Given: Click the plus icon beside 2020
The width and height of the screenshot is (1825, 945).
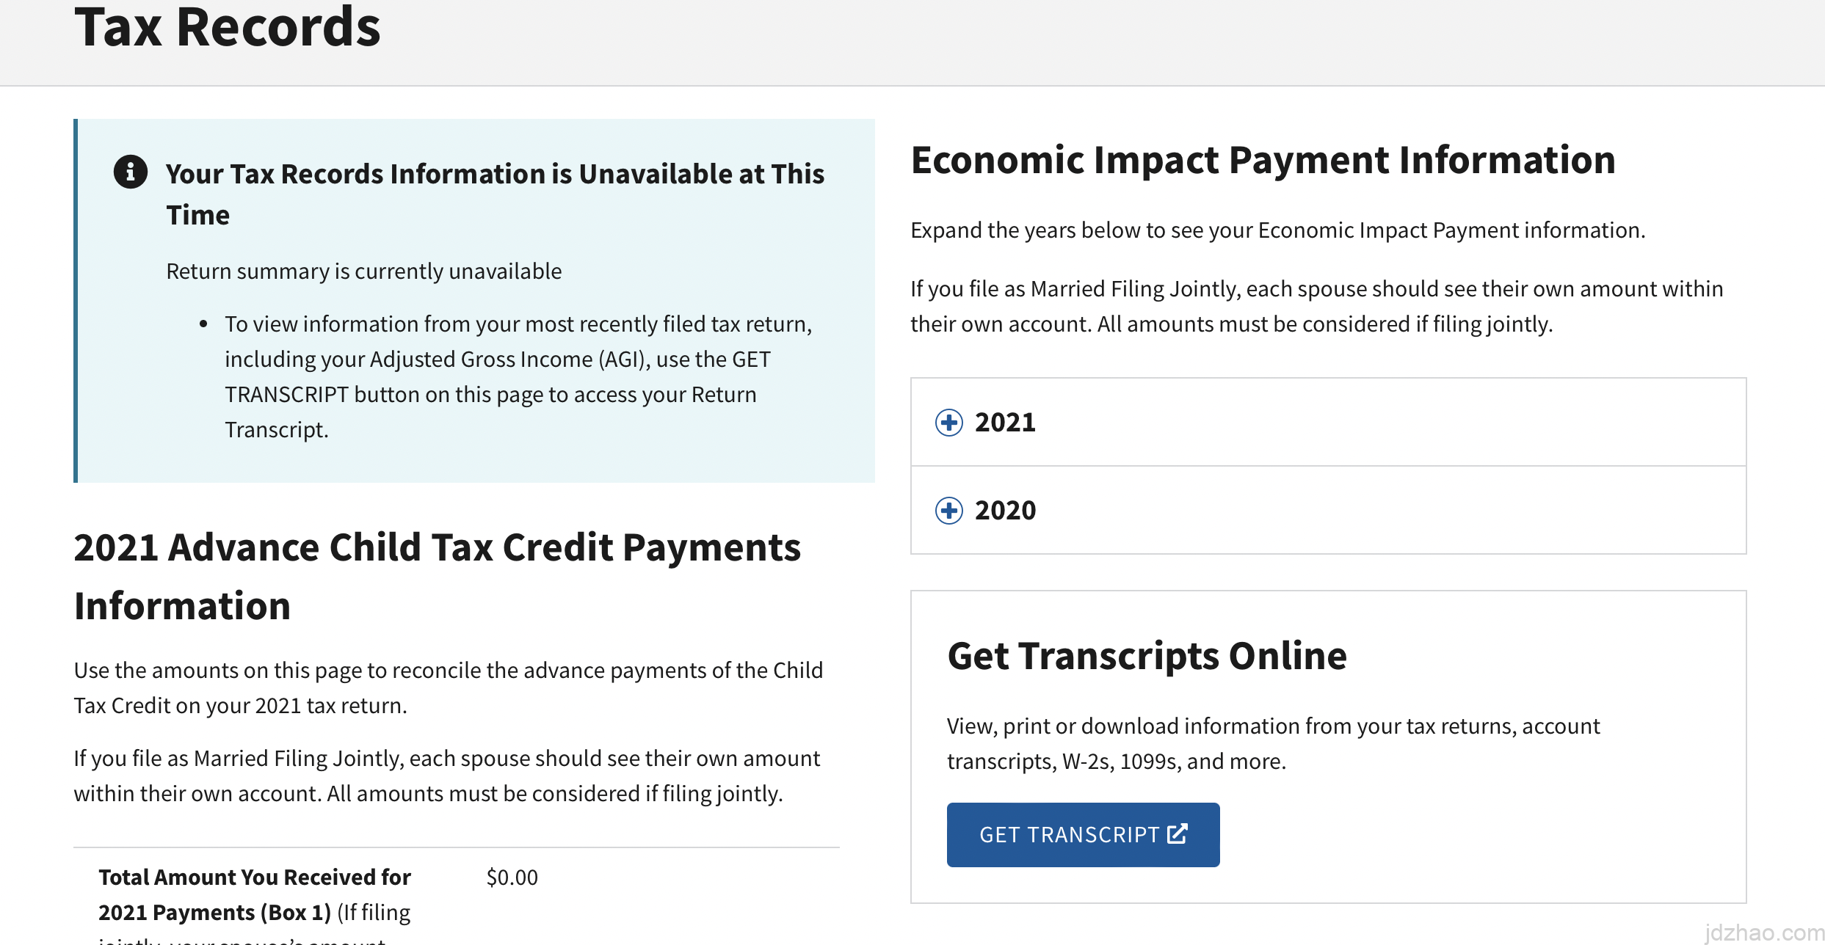Looking at the screenshot, I should pyautogui.click(x=949, y=511).
